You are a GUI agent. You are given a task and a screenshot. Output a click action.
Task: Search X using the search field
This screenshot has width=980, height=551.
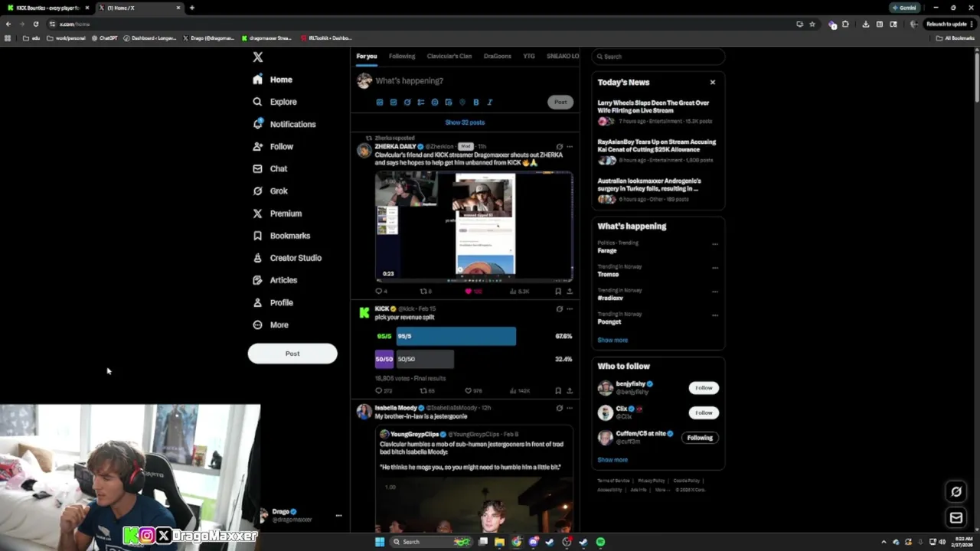[x=658, y=57]
